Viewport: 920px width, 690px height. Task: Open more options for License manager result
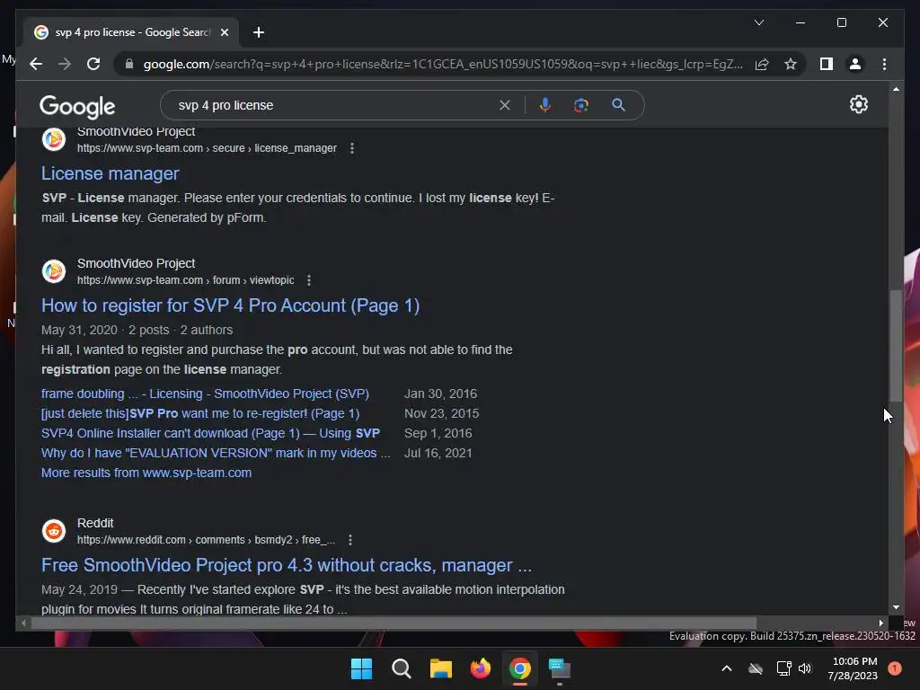point(352,148)
